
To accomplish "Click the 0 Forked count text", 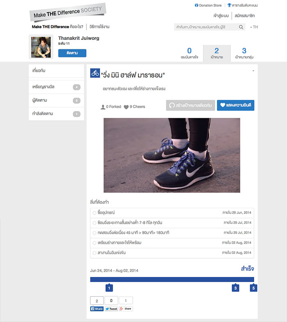I will pyautogui.click(x=114, y=107).
